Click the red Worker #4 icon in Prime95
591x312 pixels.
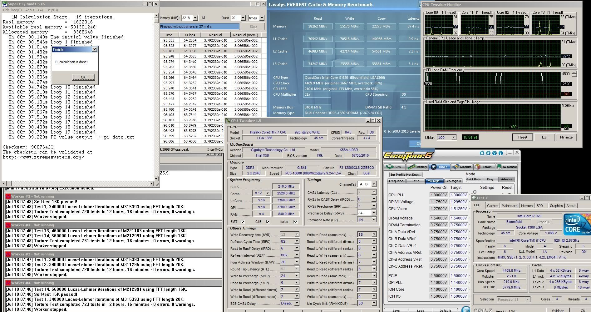point(8,283)
